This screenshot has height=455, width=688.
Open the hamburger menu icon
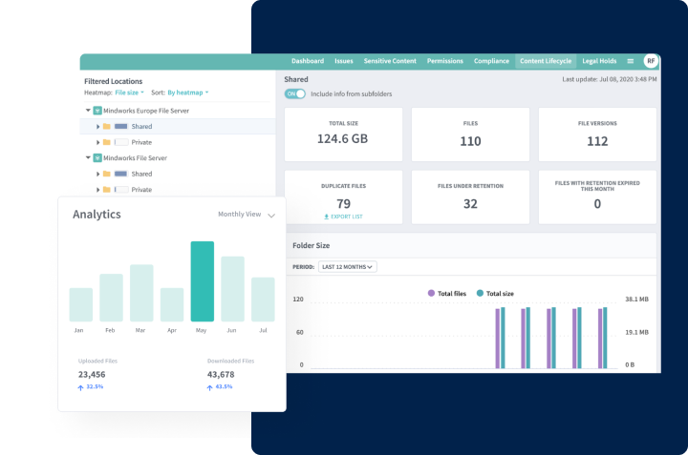click(x=630, y=61)
